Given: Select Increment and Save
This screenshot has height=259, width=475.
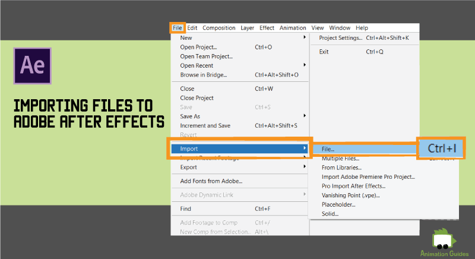Looking at the screenshot, I should (x=240, y=126).
